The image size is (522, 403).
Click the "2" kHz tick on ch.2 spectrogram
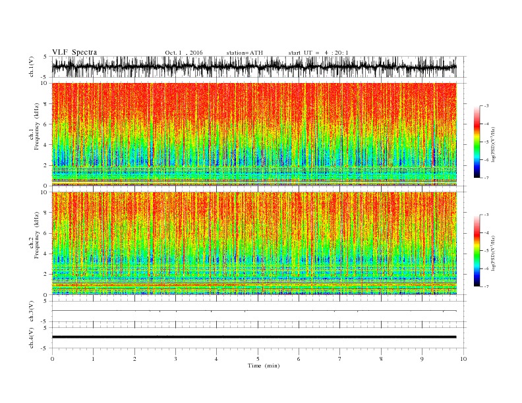point(46,275)
